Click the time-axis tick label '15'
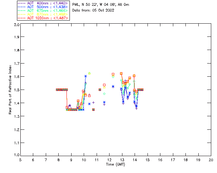217x173 pixels. coord(147,160)
